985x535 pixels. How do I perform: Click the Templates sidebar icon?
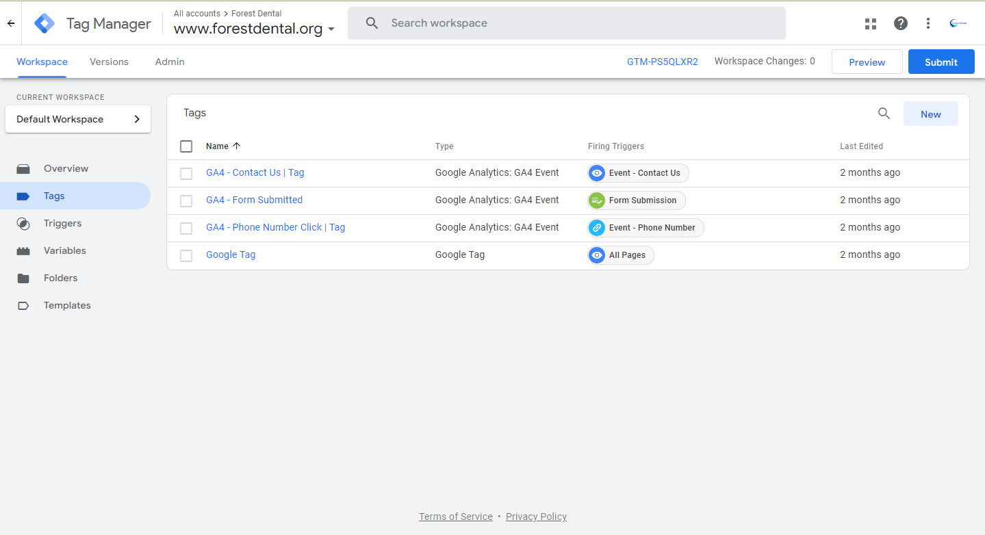pos(23,305)
